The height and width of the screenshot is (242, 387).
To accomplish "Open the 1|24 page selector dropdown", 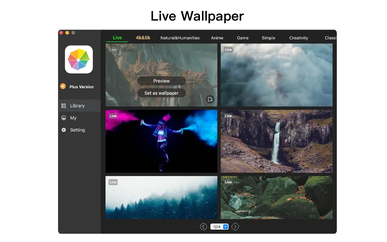I will click(219, 227).
